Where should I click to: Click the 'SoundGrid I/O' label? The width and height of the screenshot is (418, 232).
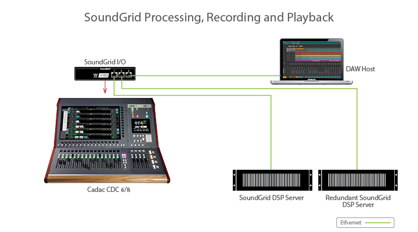coord(105,62)
